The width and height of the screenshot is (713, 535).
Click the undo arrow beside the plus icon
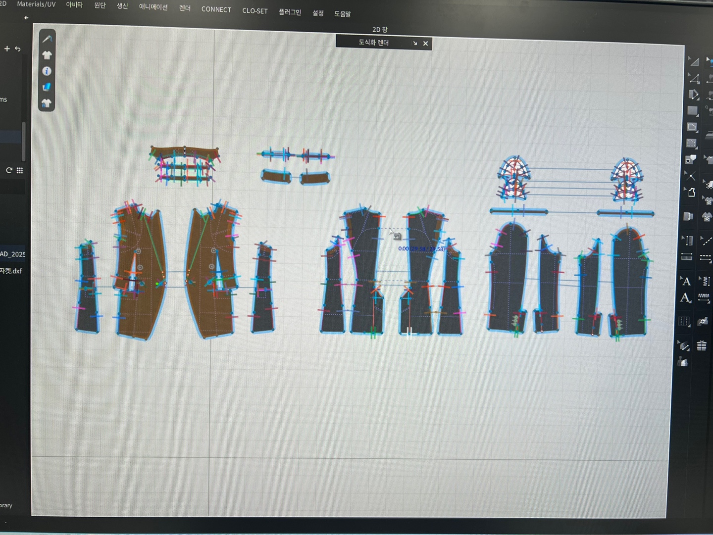click(x=18, y=49)
